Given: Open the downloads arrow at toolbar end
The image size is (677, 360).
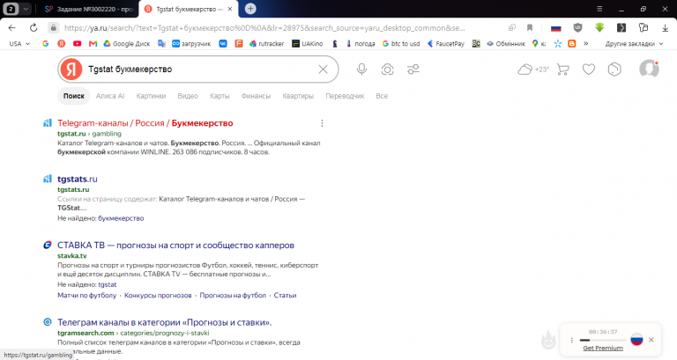Looking at the screenshot, I should tap(665, 27).
